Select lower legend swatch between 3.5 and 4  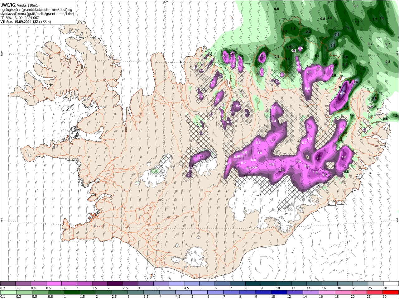point(151,292)
